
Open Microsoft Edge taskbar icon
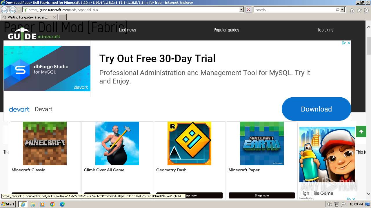62,204
